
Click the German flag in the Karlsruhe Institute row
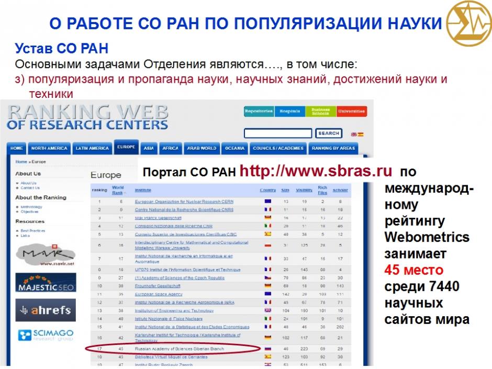[x=267, y=338]
